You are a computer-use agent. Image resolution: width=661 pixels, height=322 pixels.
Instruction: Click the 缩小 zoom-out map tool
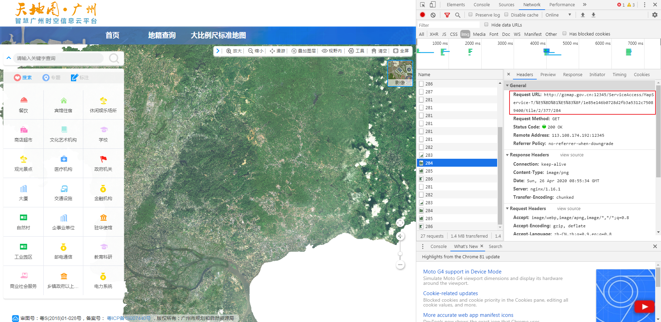click(x=256, y=51)
